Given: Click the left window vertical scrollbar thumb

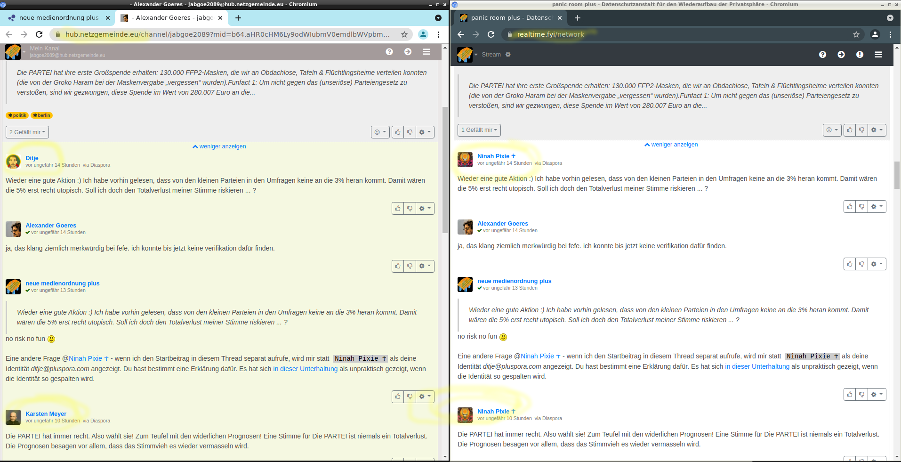Looking at the screenshot, I should [445, 170].
